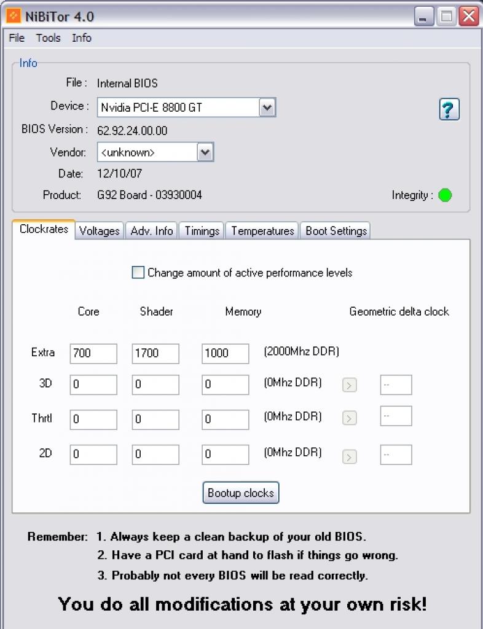The width and height of the screenshot is (483, 629).
Task: Click the 3D Shader clock field
Action: click(155, 385)
